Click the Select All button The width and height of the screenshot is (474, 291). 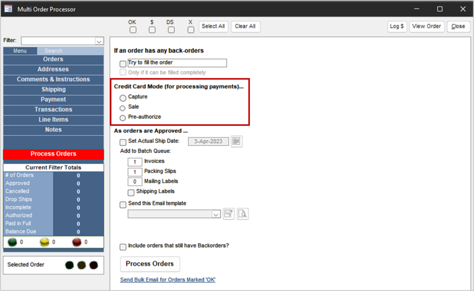pos(213,26)
